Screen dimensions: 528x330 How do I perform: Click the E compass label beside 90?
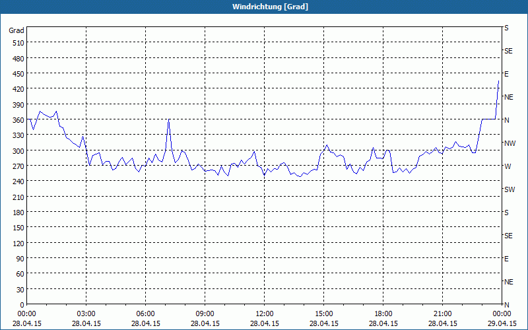click(x=506, y=259)
